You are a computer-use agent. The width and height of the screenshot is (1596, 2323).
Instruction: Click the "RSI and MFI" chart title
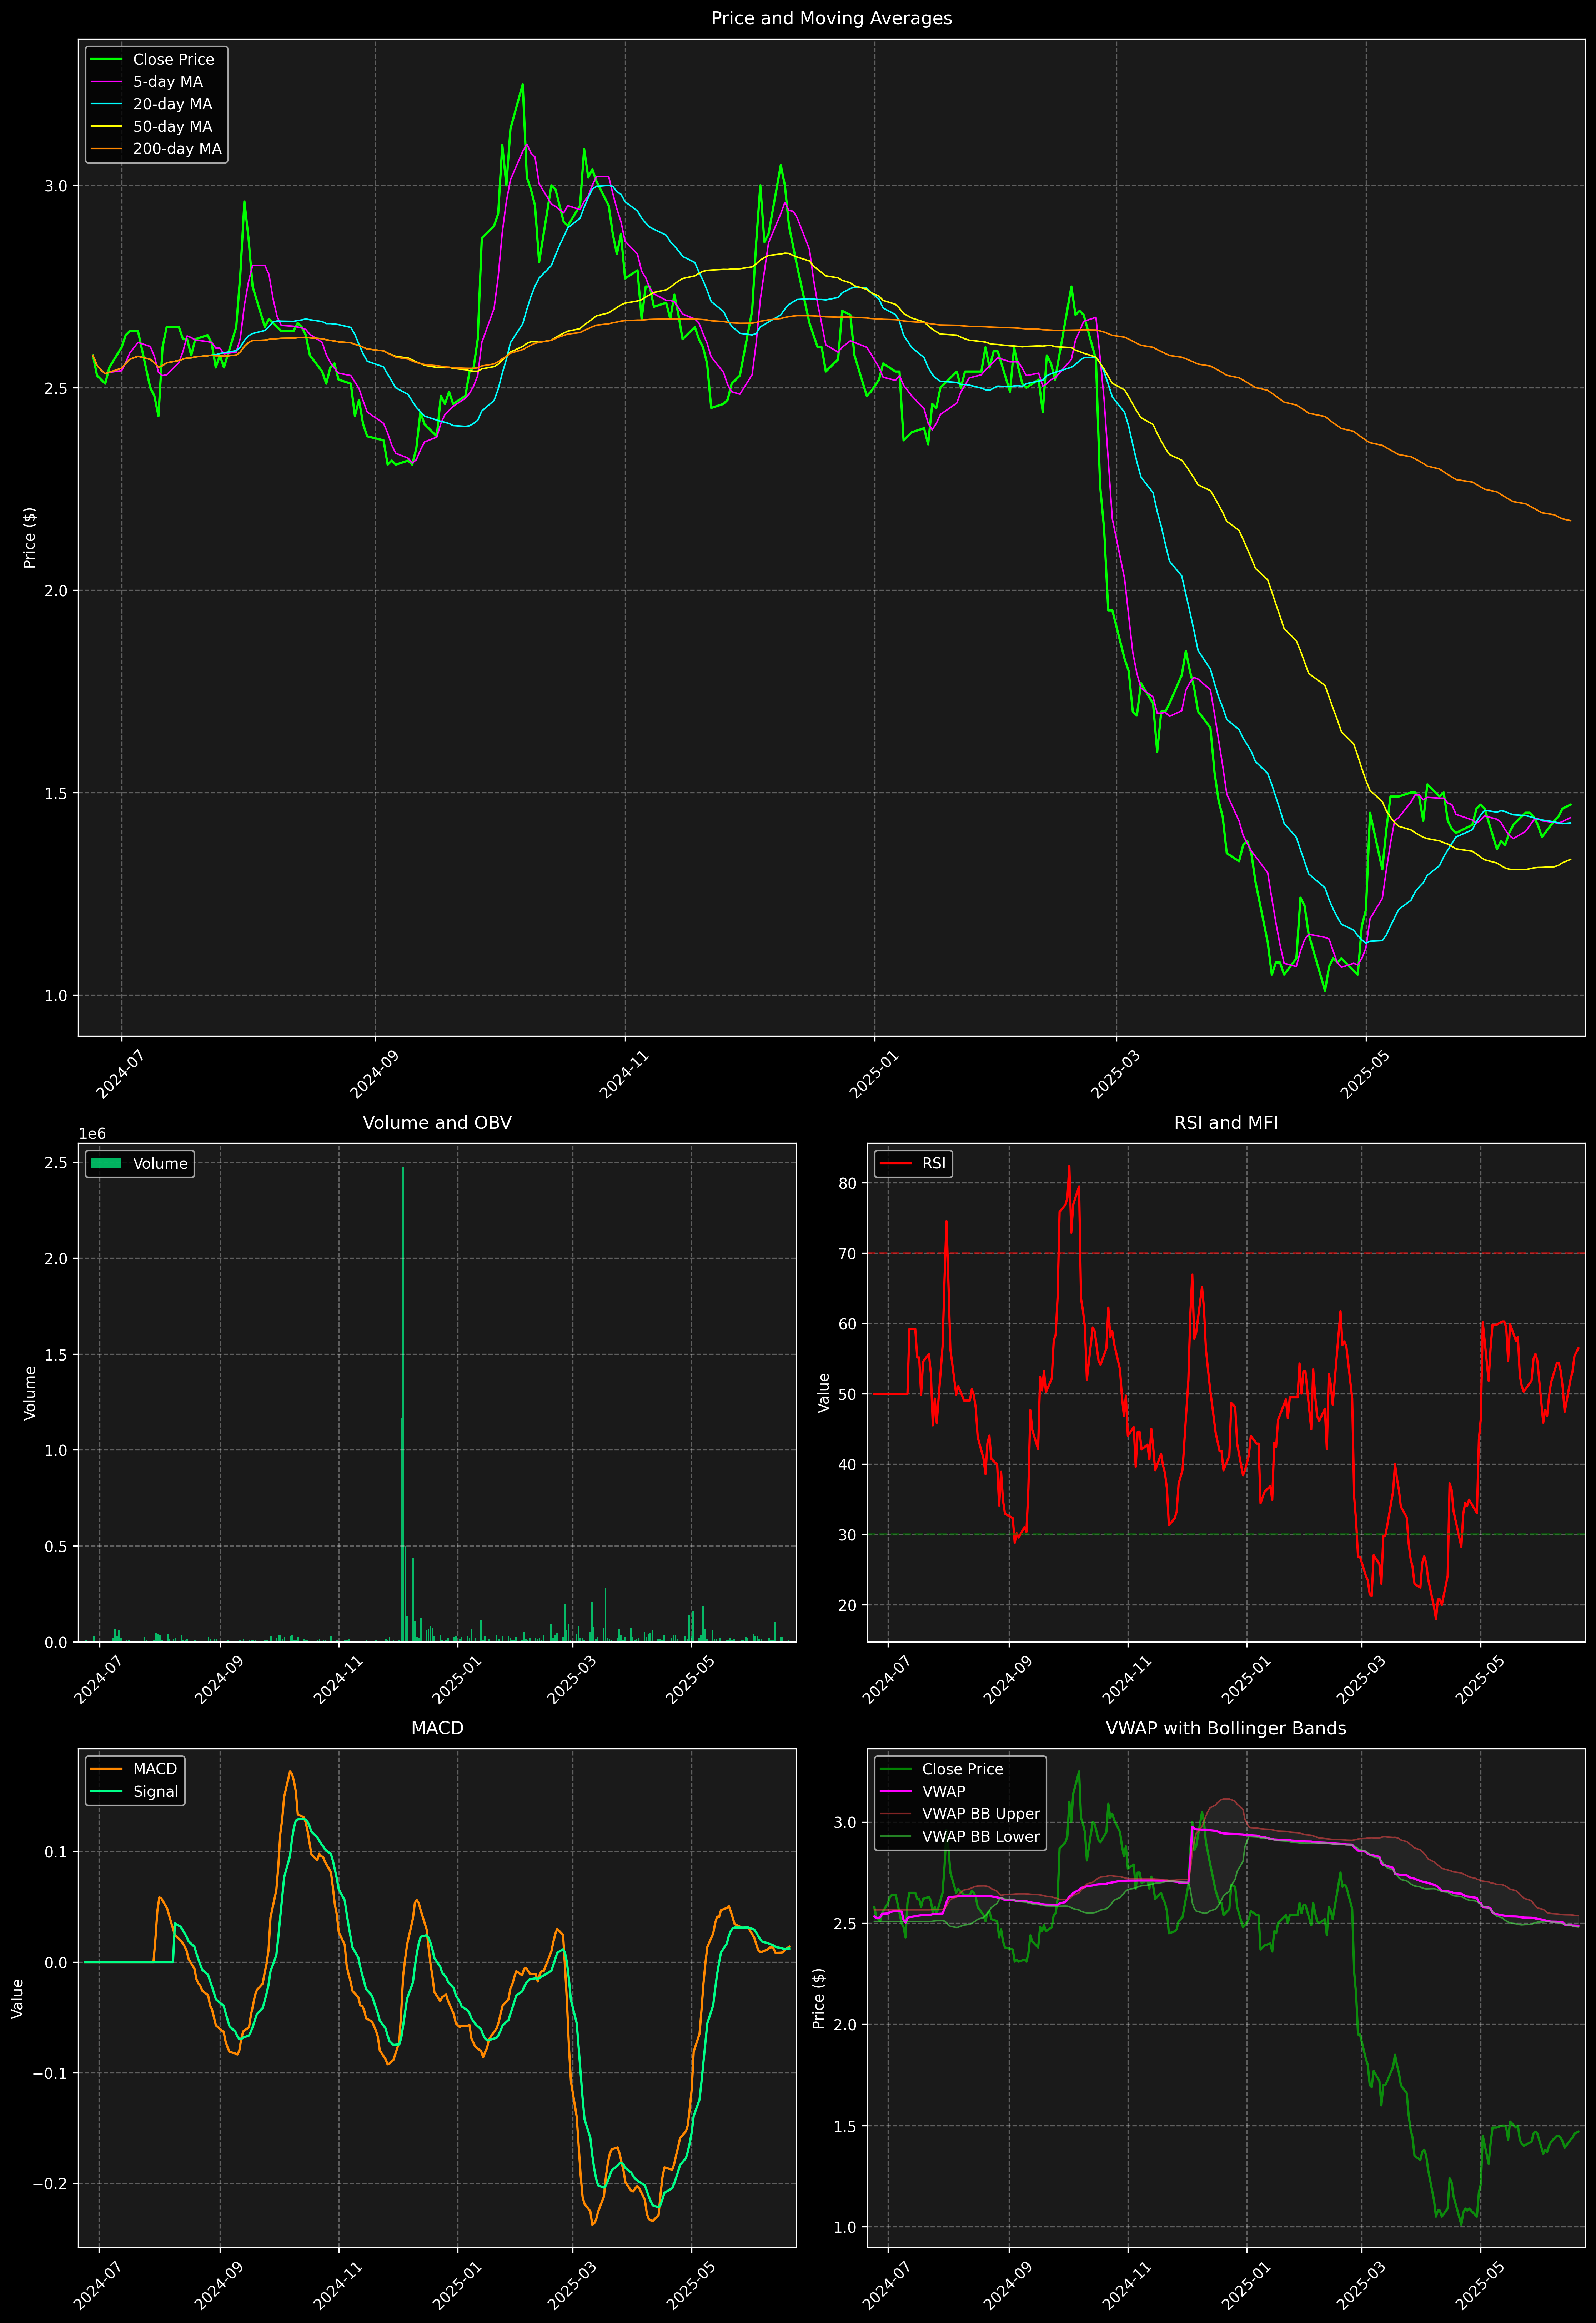point(1226,1122)
